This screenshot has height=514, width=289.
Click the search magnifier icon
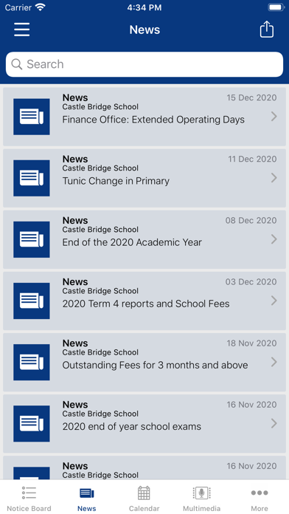(17, 64)
